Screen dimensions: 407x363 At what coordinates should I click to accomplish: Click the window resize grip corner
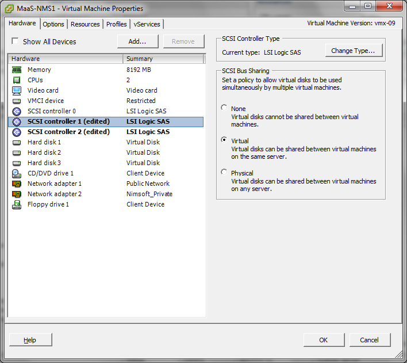pyautogui.click(x=398, y=354)
